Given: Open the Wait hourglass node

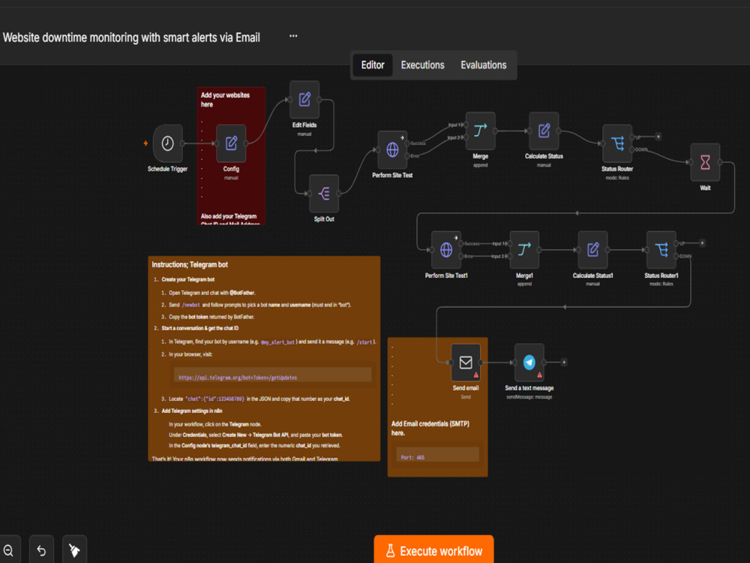Looking at the screenshot, I should coord(705,162).
